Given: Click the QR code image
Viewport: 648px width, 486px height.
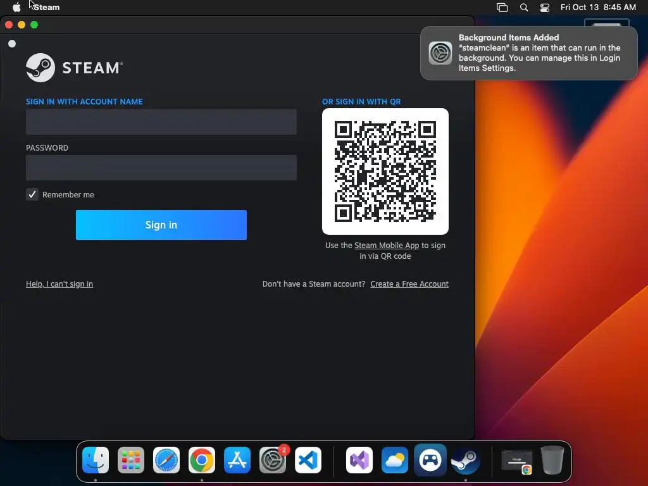Looking at the screenshot, I should (x=385, y=171).
